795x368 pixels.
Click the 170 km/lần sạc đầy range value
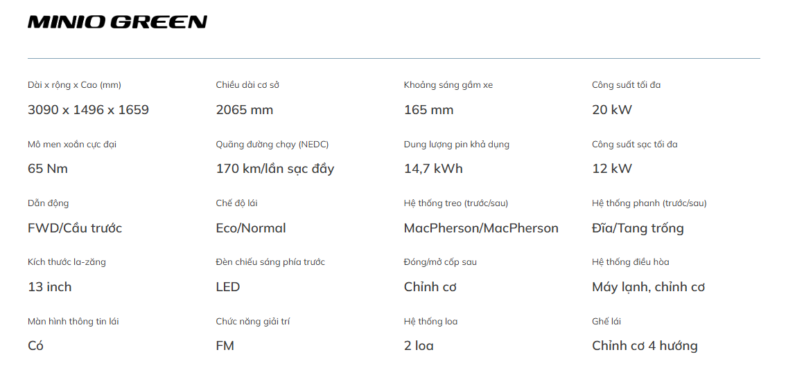(274, 169)
